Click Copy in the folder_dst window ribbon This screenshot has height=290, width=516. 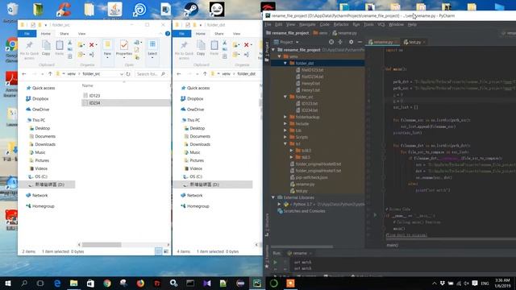(x=201, y=48)
